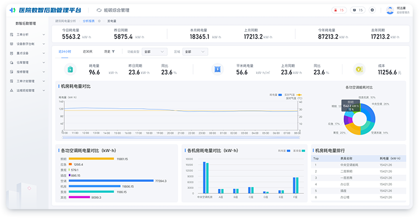
Task: Click the 中央空调机房 bars in bar chart
Action: coord(206,177)
